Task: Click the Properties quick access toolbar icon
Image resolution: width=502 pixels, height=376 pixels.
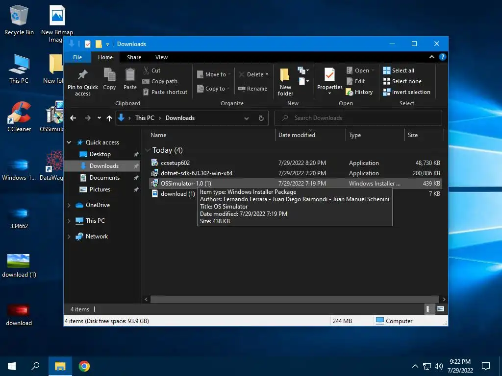Action: point(87,44)
